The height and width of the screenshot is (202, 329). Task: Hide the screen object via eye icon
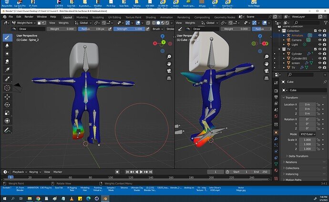coord(320,63)
